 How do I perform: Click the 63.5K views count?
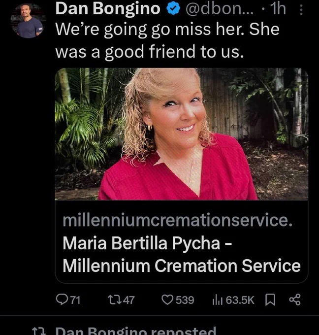pos(240,300)
